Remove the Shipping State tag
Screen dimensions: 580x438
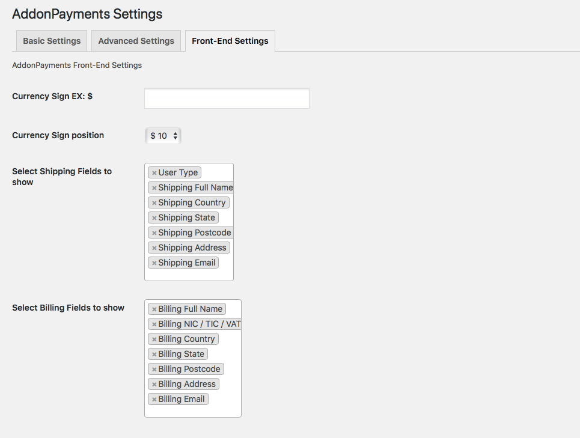(154, 218)
